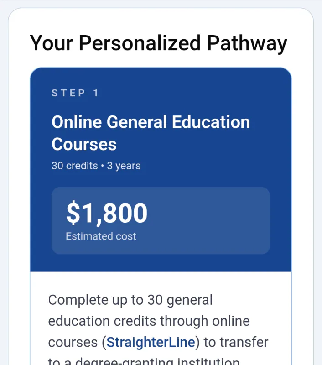
Task: Click the Your Personalized Pathway heading
Action: 158,43
